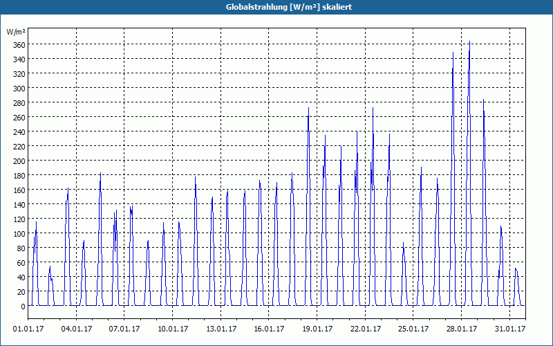The height and width of the screenshot is (346, 553).
Task: Click the date label 10.01.17
Action: click(173, 329)
